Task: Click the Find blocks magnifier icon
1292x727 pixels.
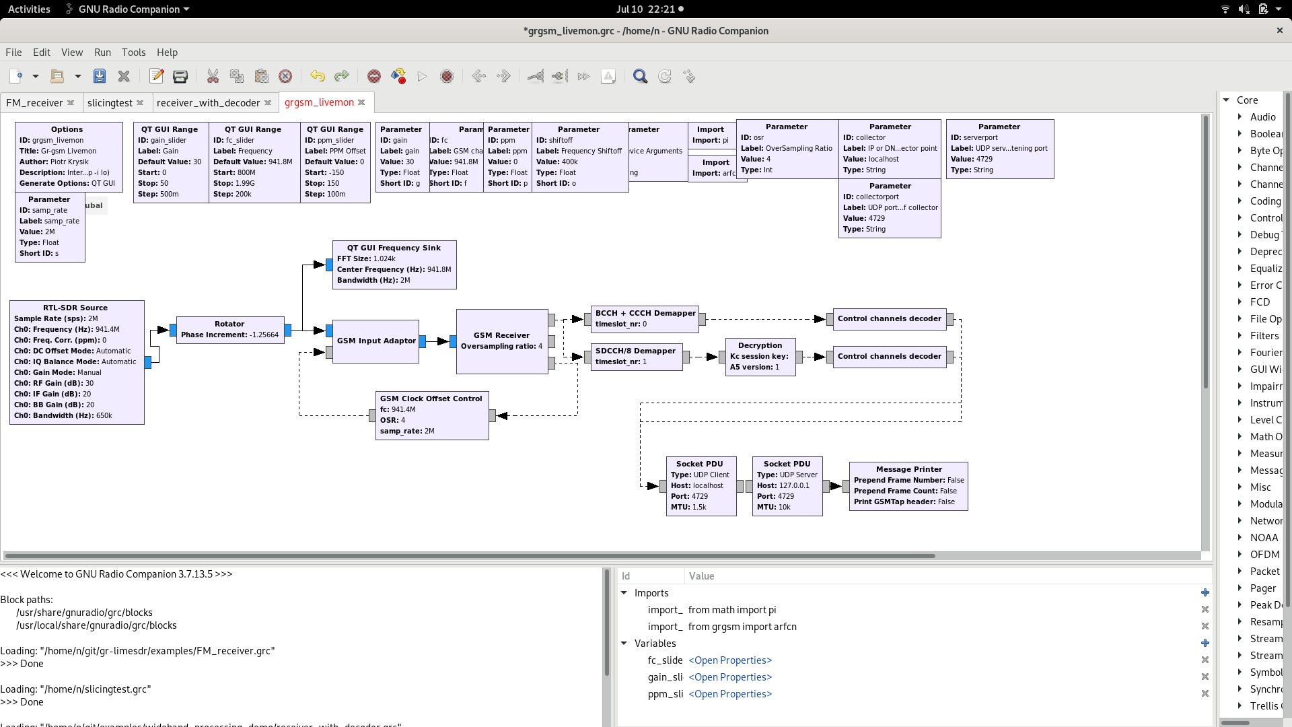Action: pyautogui.click(x=641, y=76)
